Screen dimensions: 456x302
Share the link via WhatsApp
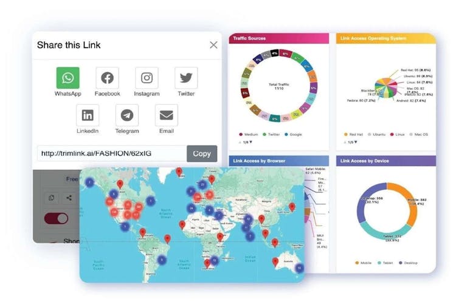pyautogui.click(x=68, y=78)
